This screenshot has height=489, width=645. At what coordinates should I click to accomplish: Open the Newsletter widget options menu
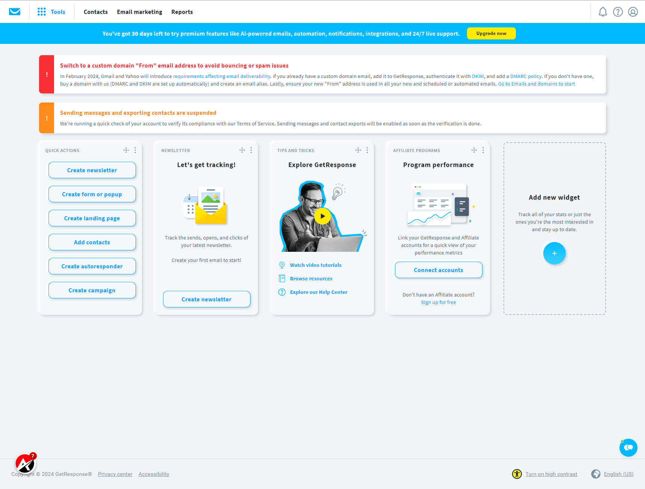pos(251,150)
